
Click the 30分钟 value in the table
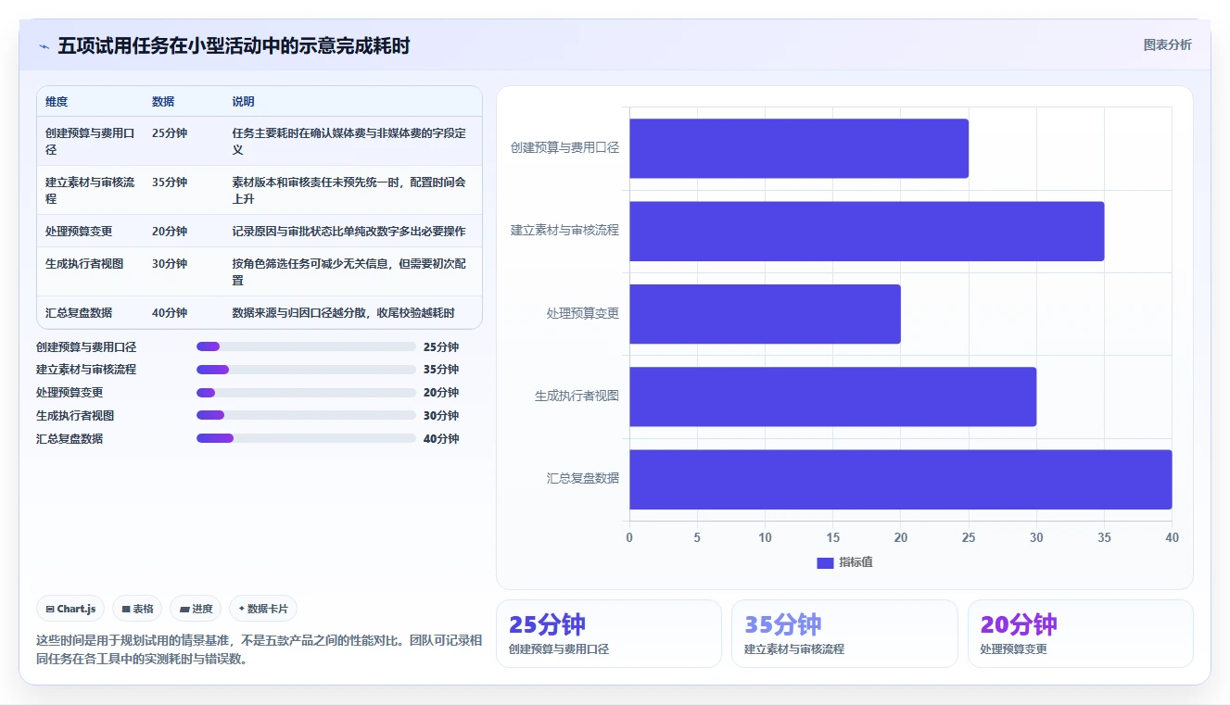pos(170,264)
